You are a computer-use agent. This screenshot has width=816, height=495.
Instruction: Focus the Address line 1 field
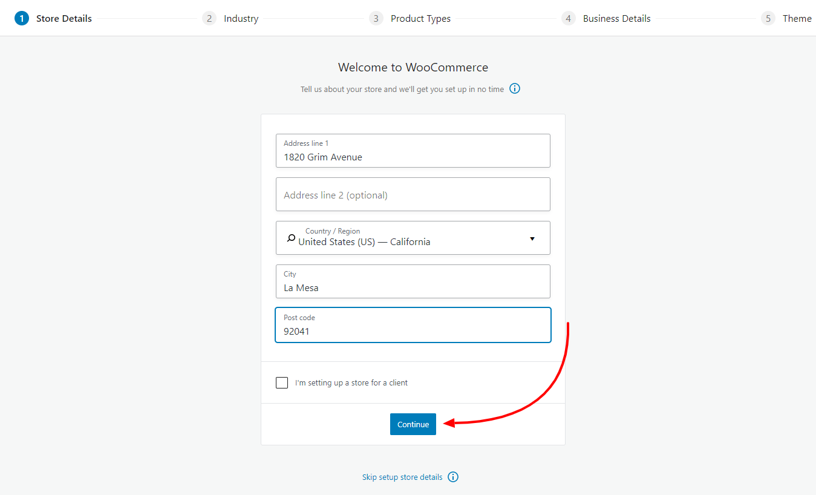413,151
